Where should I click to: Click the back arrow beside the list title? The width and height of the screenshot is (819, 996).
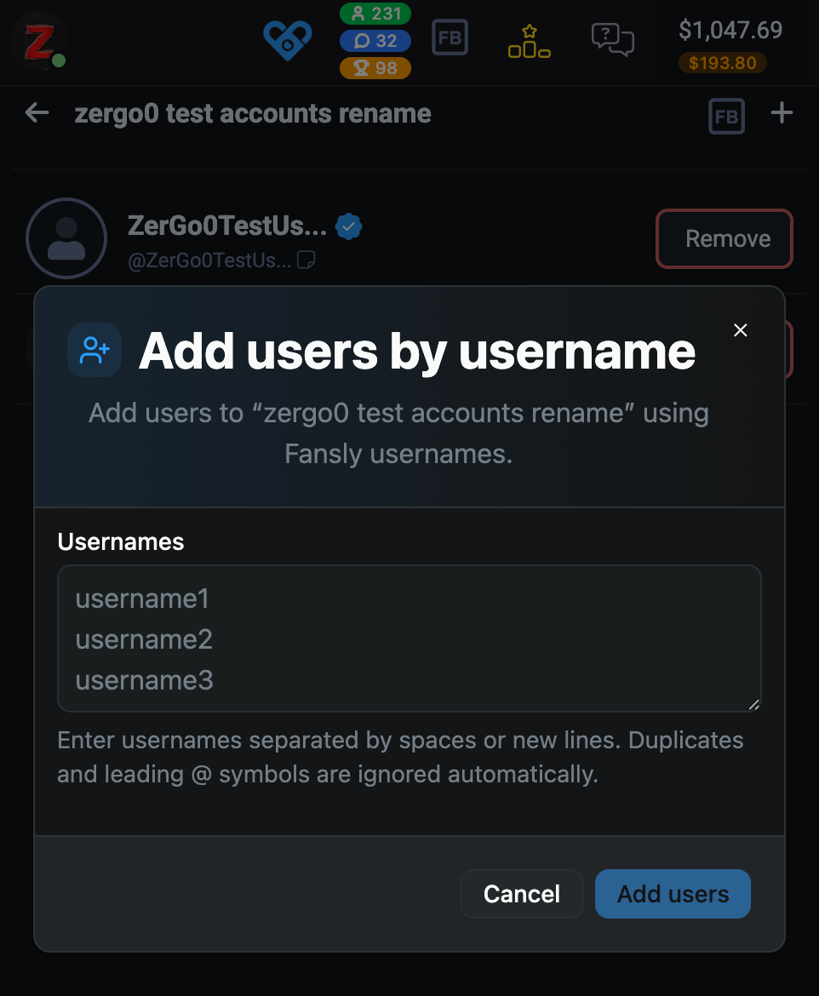37,112
